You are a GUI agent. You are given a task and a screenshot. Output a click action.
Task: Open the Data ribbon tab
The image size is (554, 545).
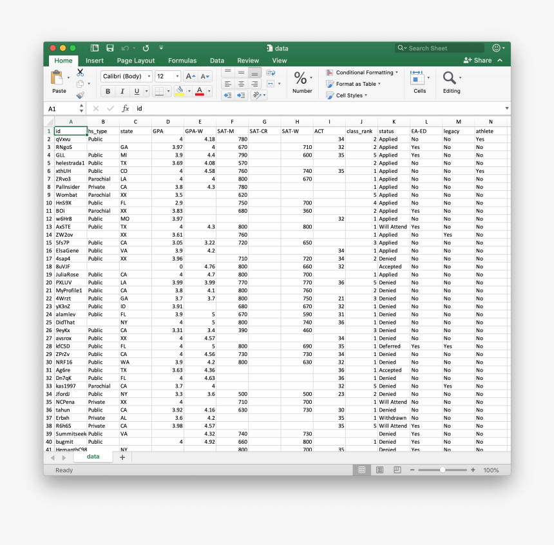(217, 61)
